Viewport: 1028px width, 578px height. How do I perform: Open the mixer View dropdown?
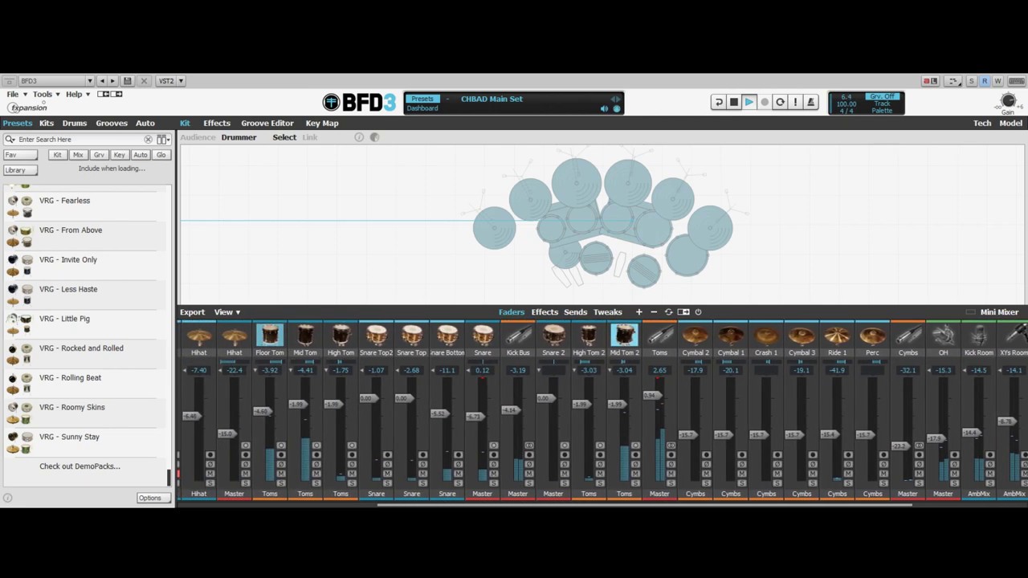(227, 312)
